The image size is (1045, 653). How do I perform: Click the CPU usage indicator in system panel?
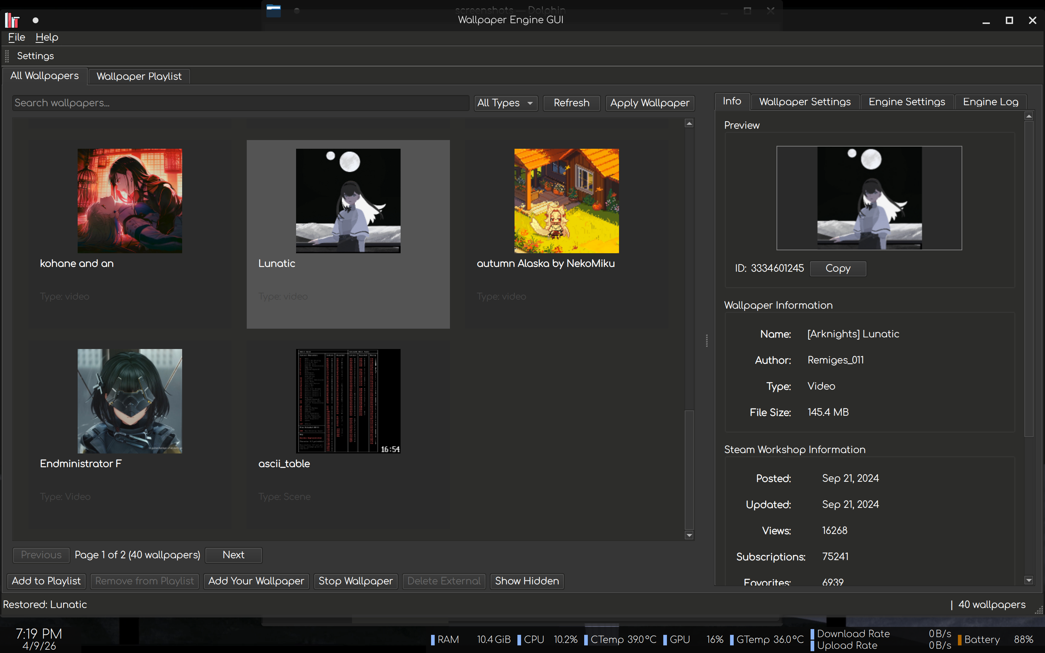coord(548,639)
